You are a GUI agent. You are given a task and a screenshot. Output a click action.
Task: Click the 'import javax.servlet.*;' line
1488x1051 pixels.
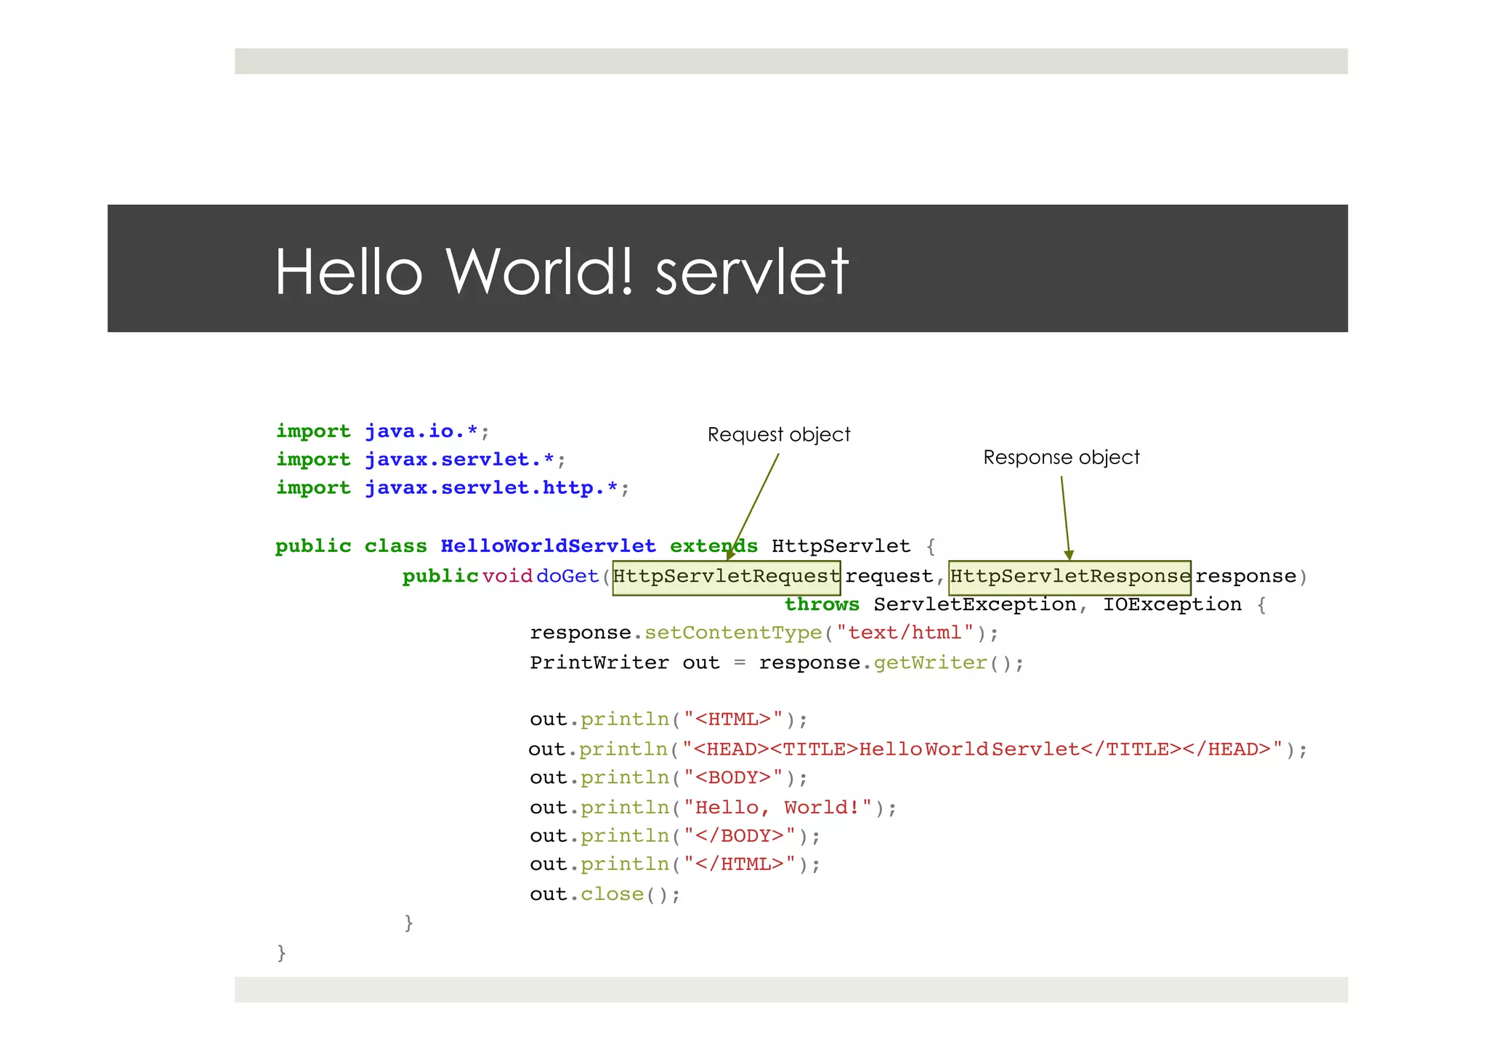pos(421,460)
